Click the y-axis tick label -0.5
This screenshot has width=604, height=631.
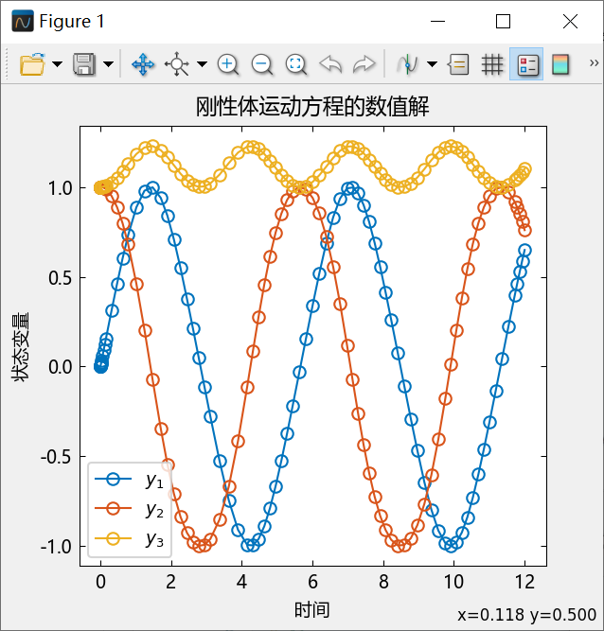click(x=56, y=457)
